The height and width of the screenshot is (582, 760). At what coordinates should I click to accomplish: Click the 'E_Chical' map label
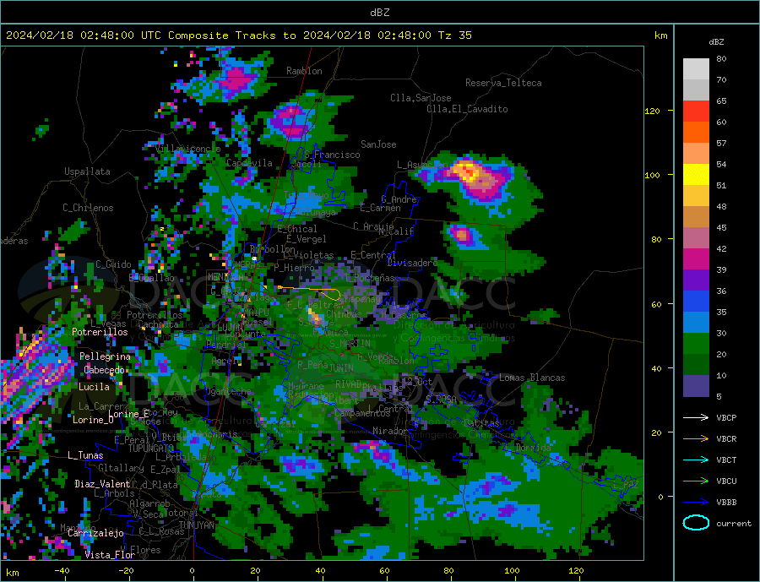click(297, 229)
